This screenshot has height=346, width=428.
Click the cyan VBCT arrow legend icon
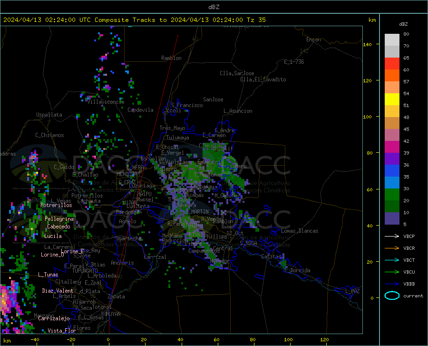(392, 260)
